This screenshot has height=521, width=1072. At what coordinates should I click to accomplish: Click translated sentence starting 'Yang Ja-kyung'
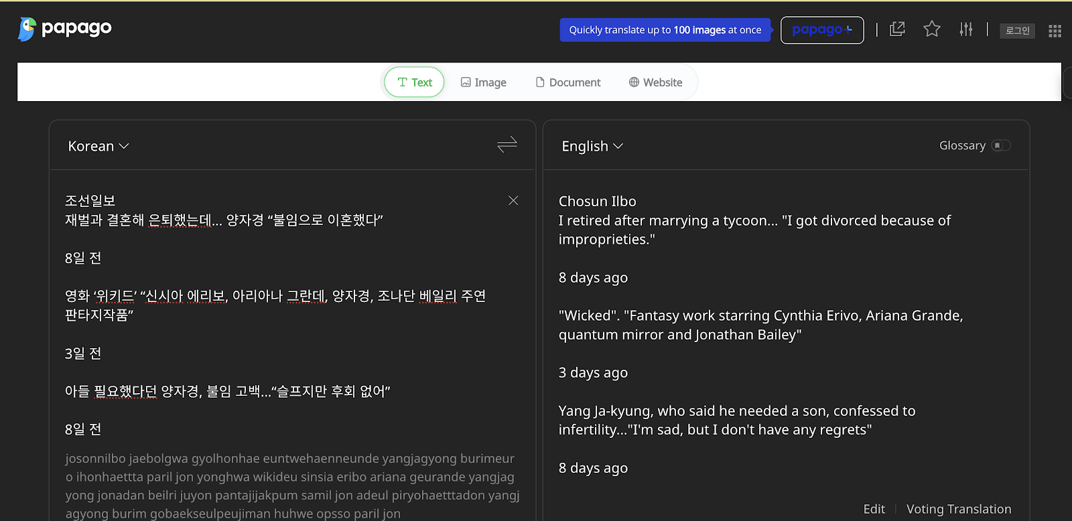pos(737,420)
